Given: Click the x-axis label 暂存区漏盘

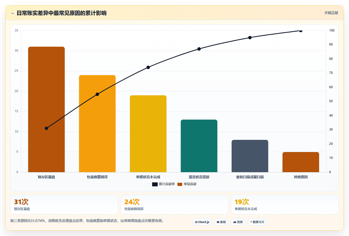Looking at the screenshot, I should [47, 177].
